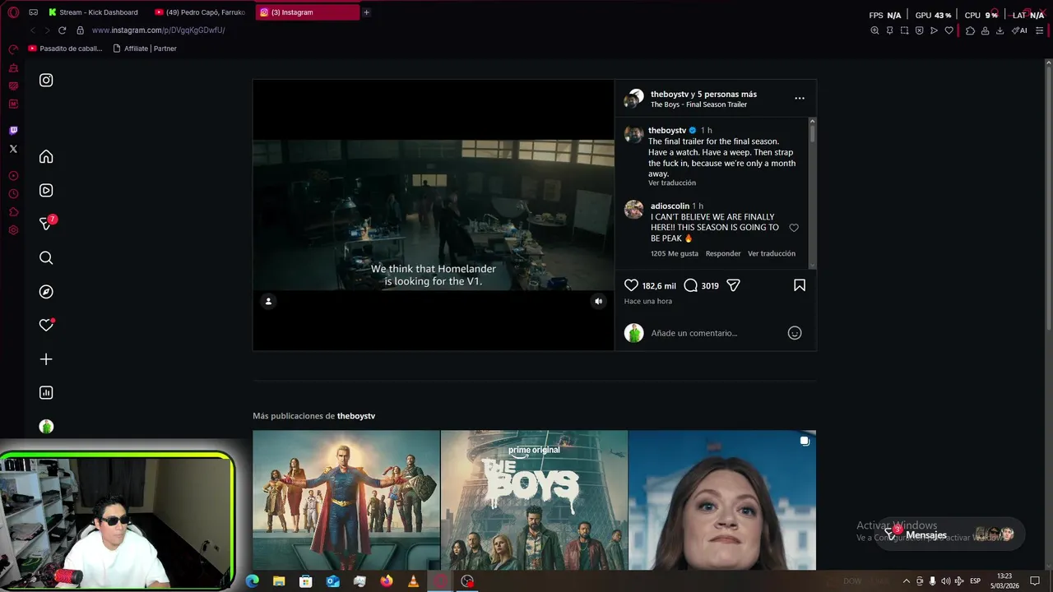Click the add a comment field

click(714, 333)
